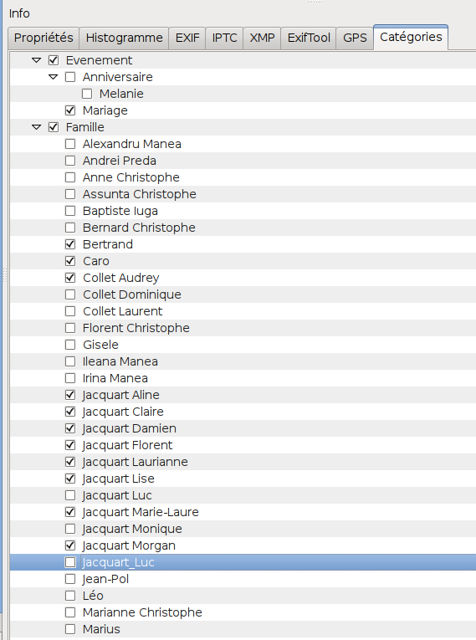This screenshot has width=476, height=640.
Task: Uncheck the Bertrand checkbox
Action: click(70, 244)
